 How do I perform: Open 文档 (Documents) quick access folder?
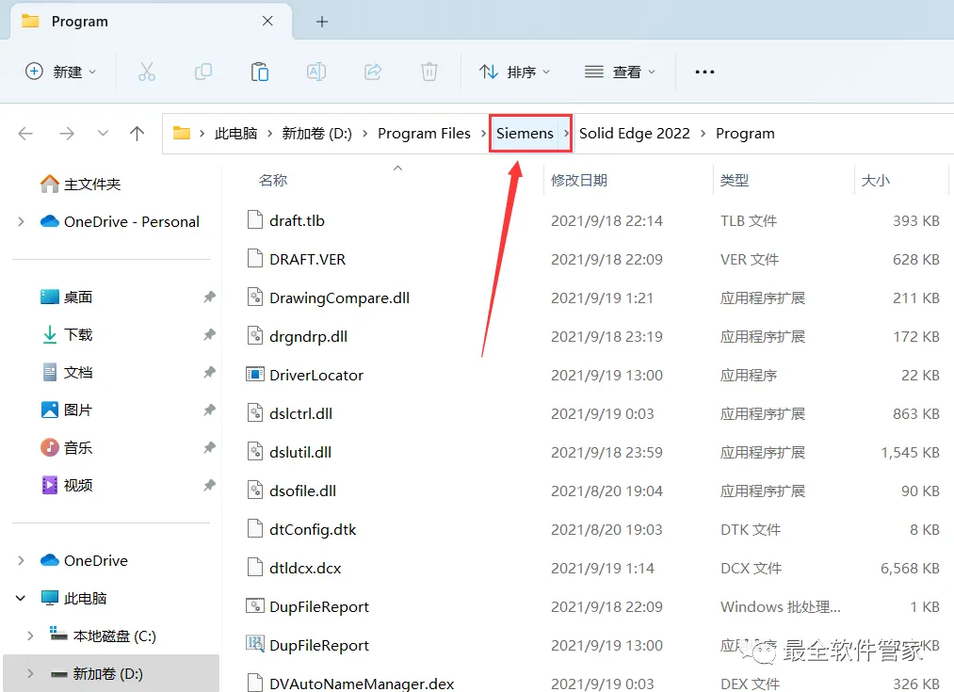(67, 372)
